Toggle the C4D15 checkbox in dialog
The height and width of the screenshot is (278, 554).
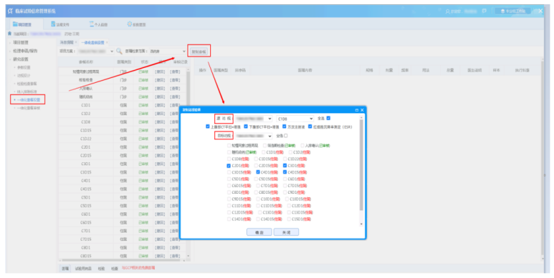(285, 172)
